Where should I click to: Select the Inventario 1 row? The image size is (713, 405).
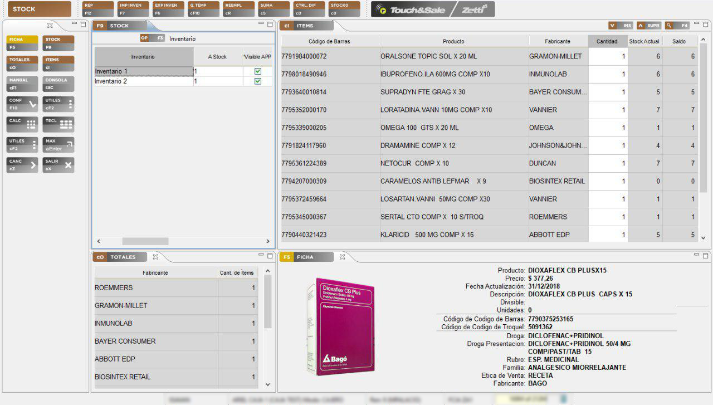(183, 71)
